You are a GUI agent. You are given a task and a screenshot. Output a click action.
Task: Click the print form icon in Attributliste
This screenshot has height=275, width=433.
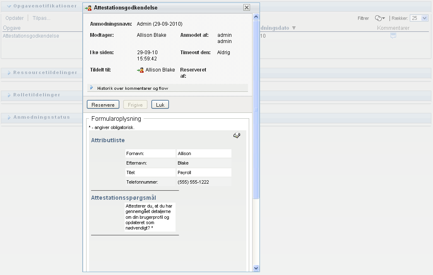pyautogui.click(x=237, y=135)
